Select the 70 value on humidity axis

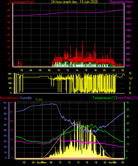click(5, 119)
